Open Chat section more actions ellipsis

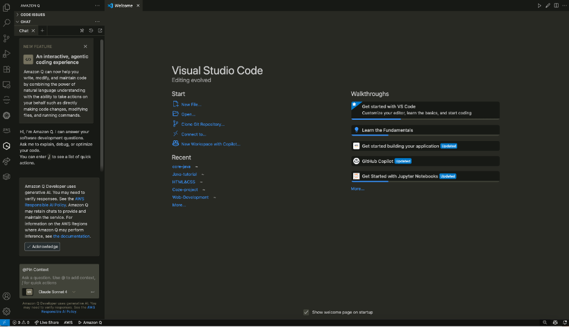pos(97,22)
